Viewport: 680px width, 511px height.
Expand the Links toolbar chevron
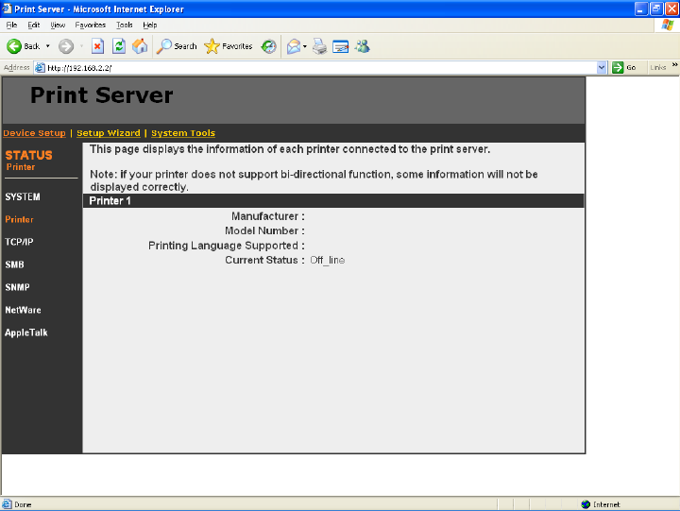point(674,65)
